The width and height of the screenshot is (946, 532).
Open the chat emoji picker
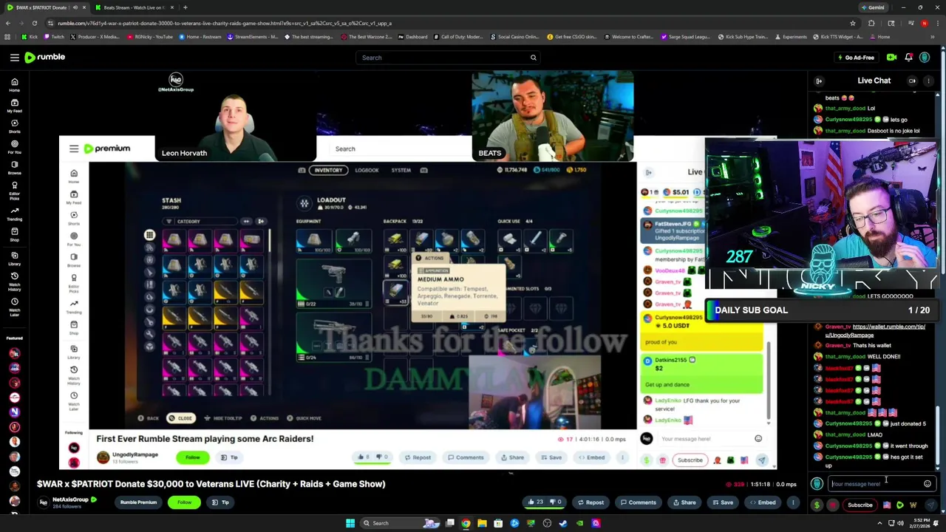coord(928,484)
